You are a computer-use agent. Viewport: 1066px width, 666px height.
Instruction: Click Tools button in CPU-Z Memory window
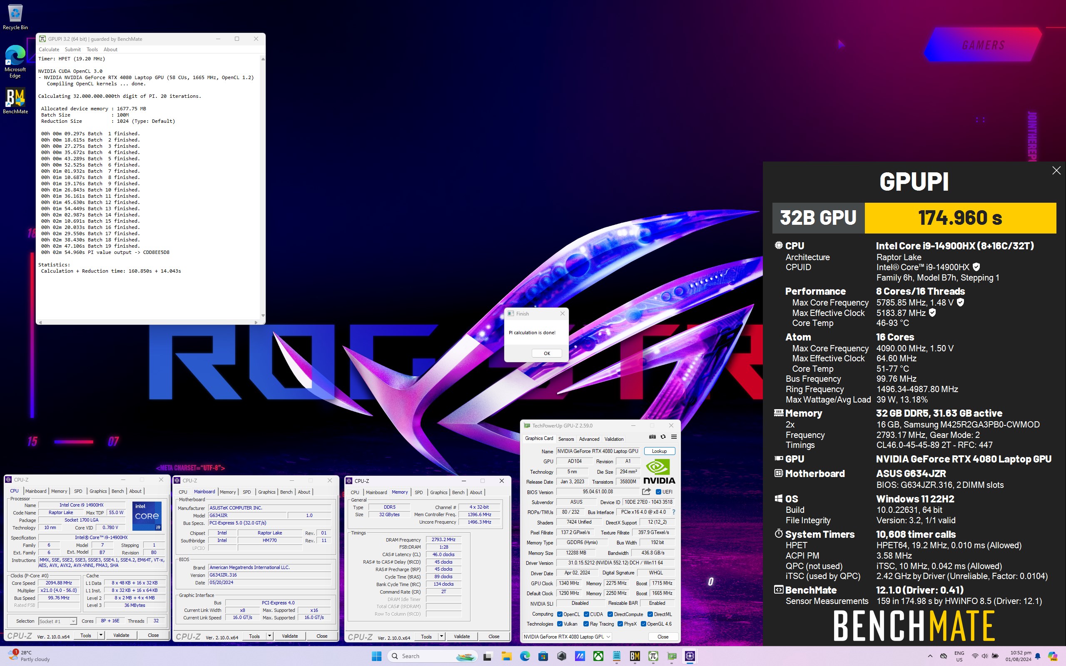pyautogui.click(x=426, y=636)
